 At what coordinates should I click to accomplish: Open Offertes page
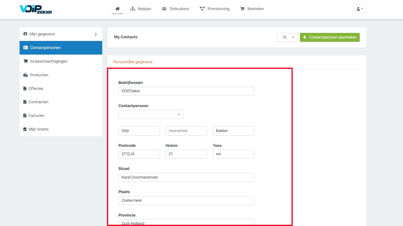(61, 89)
